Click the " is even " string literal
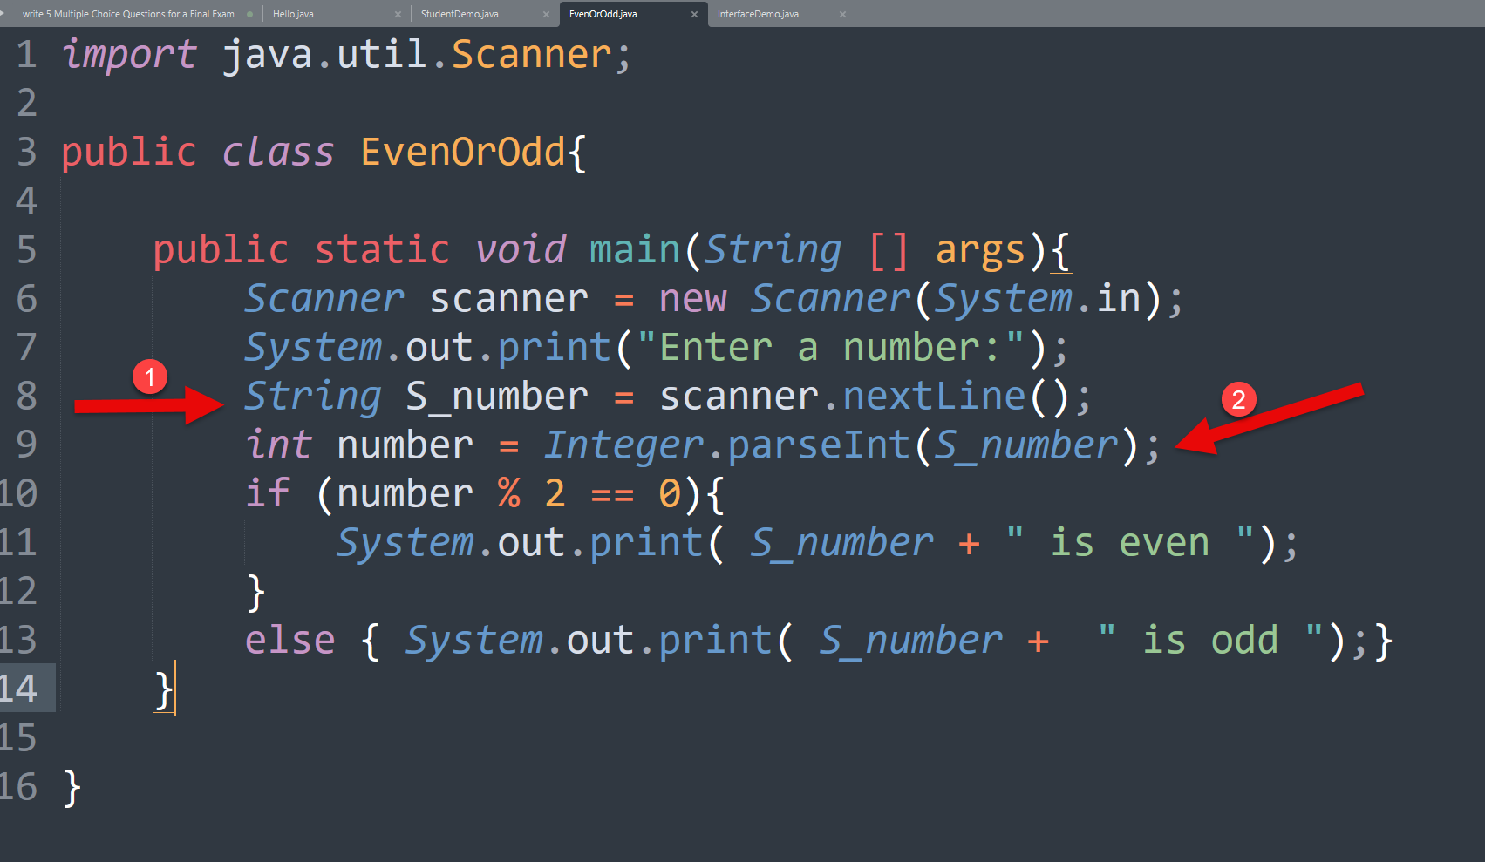Screen dimensions: 1485x862 click(1129, 542)
